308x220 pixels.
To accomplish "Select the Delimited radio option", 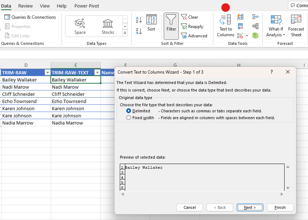I will tap(128, 111).
